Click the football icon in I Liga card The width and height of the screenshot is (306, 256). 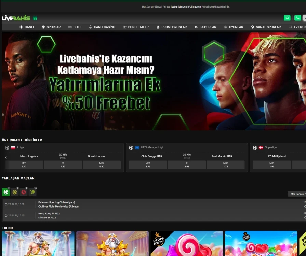coord(7,148)
